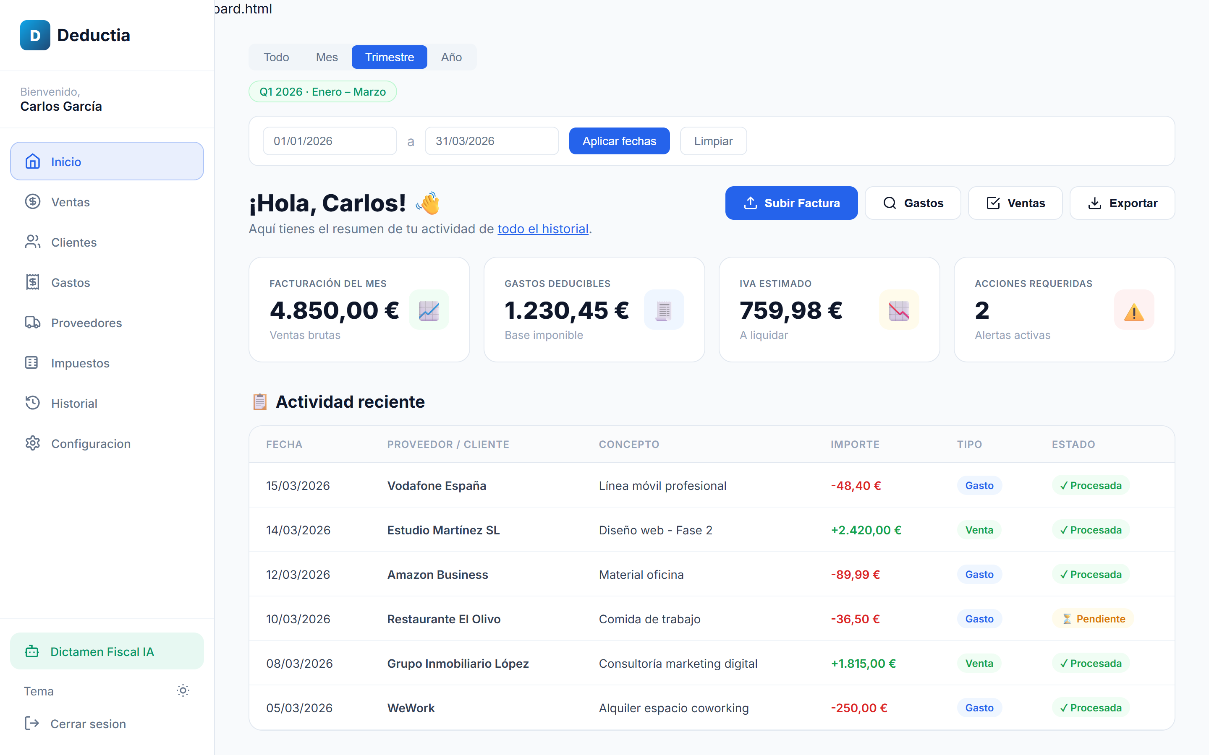Toggle the theme sun icon
1209x755 pixels.
[183, 690]
